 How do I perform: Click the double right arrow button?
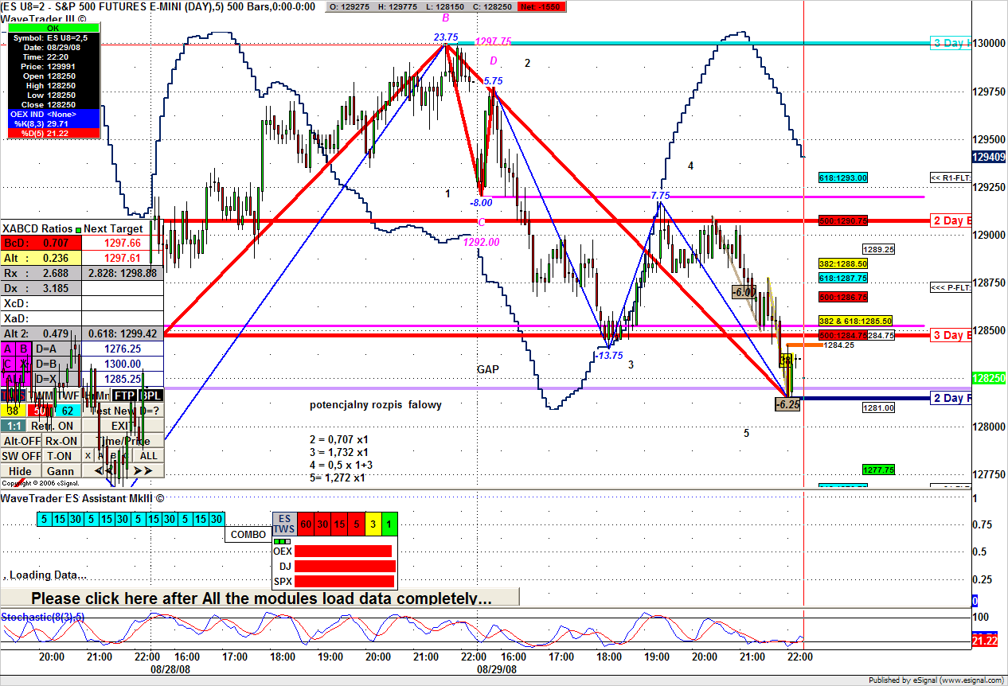pyautogui.click(x=143, y=470)
